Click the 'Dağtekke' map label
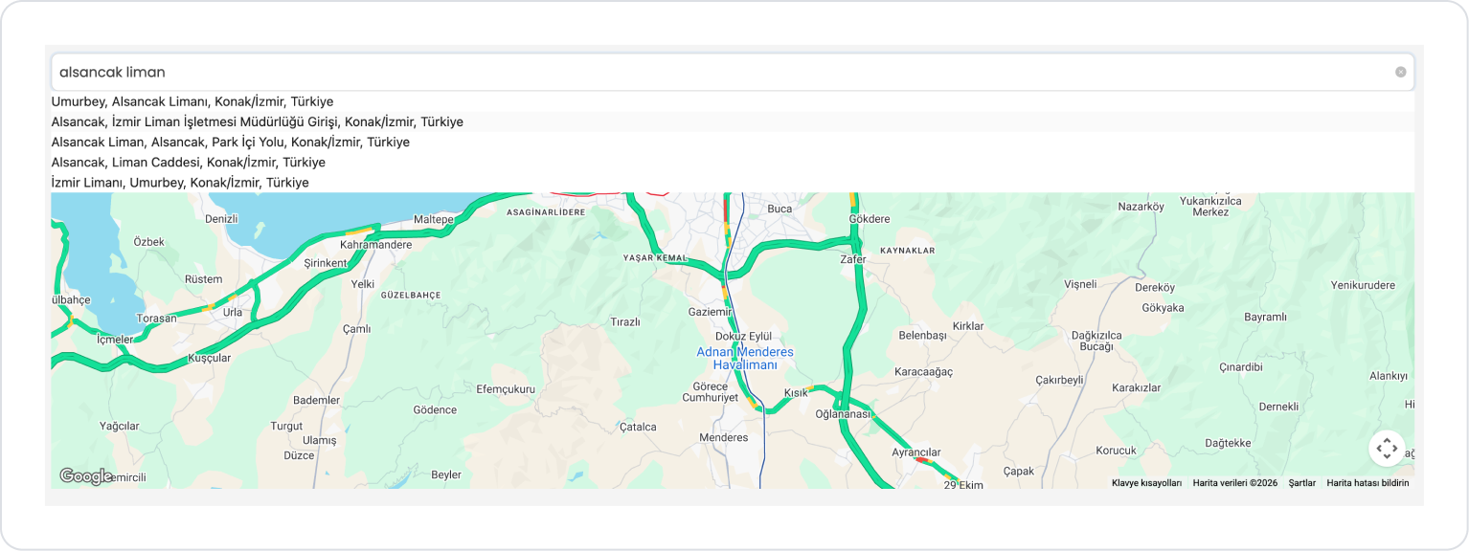This screenshot has height=551, width=1469. [1229, 443]
